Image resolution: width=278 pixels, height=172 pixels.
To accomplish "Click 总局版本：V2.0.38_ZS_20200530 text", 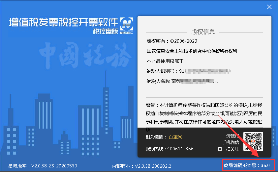I will pyautogui.click(x=43, y=166).
